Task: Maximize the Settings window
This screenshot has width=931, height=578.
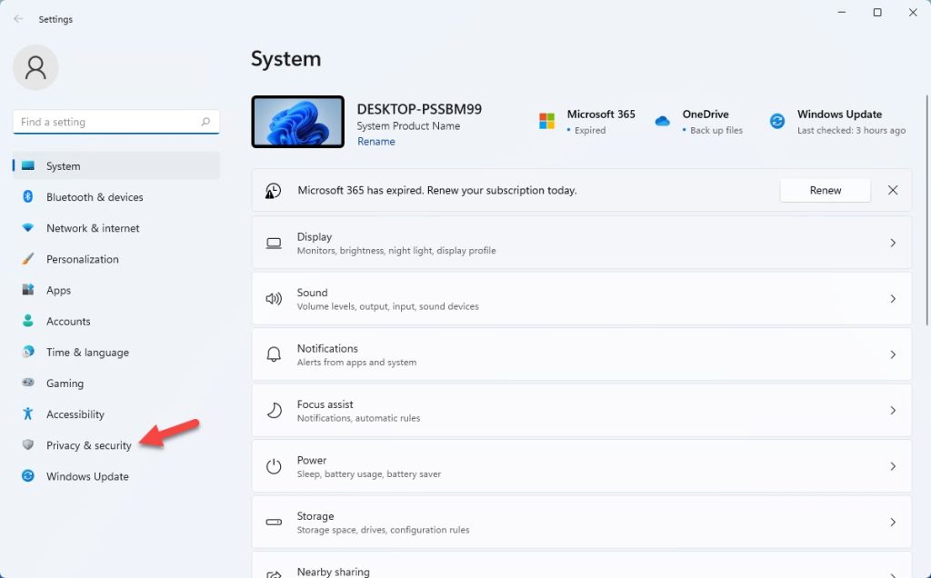Action: click(877, 13)
